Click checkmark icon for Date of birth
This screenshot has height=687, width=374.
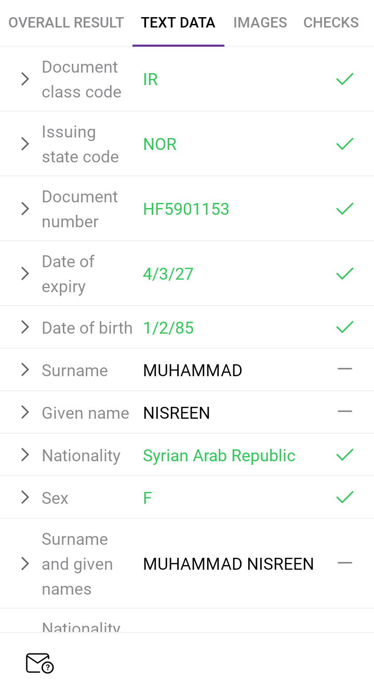(x=345, y=327)
